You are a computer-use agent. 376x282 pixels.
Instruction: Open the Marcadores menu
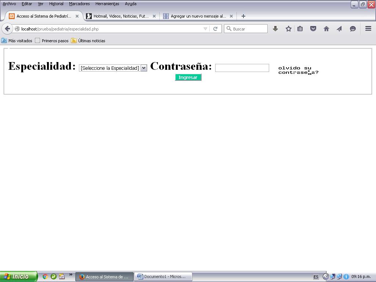coord(79,4)
